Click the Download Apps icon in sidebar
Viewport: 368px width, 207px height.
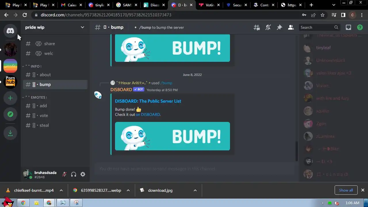pyautogui.click(x=10, y=133)
